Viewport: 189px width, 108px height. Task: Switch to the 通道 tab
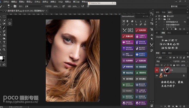coord(164,53)
